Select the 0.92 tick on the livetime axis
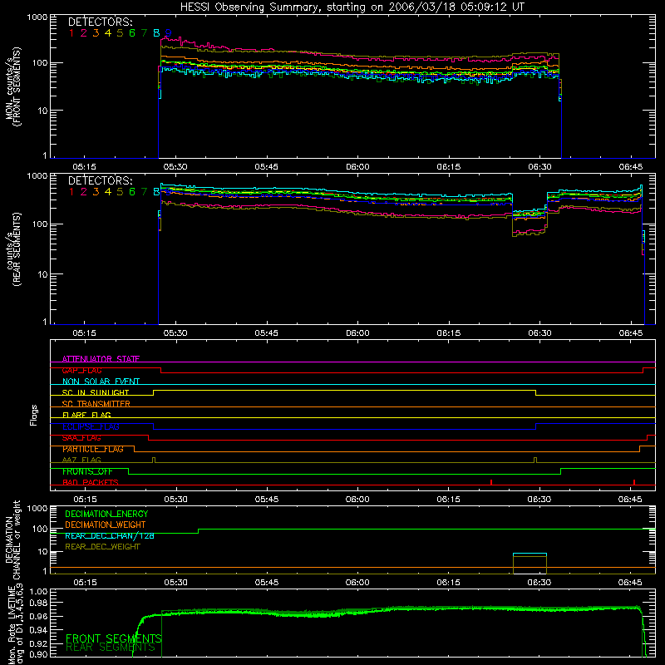The width and height of the screenshot is (665, 665). click(38, 643)
